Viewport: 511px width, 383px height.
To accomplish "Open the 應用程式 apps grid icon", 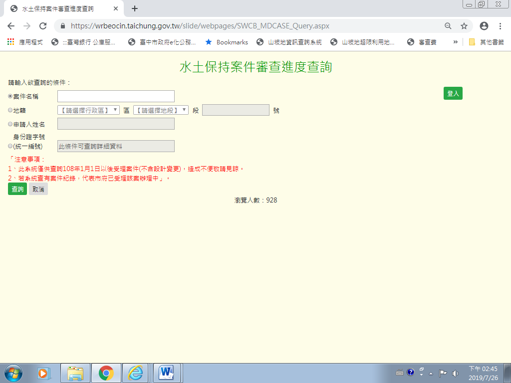I will 10,42.
